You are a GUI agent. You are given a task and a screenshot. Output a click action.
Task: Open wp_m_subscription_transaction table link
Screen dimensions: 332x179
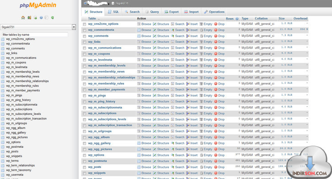[110, 125]
